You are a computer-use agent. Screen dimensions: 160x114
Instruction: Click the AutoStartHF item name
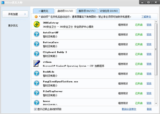(x=51, y=32)
